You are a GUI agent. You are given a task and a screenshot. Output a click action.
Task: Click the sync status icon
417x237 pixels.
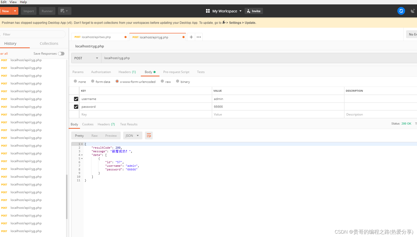coord(401,11)
